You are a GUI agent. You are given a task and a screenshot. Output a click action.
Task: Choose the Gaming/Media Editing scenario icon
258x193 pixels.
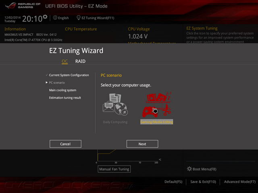[x=157, y=105]
